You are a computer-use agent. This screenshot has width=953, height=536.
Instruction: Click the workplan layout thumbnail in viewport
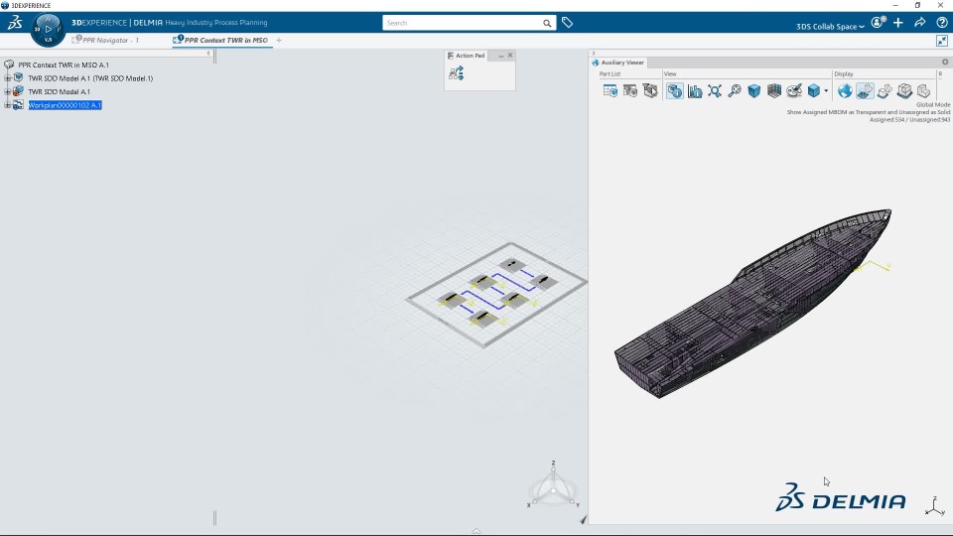[x=496, y=295]
